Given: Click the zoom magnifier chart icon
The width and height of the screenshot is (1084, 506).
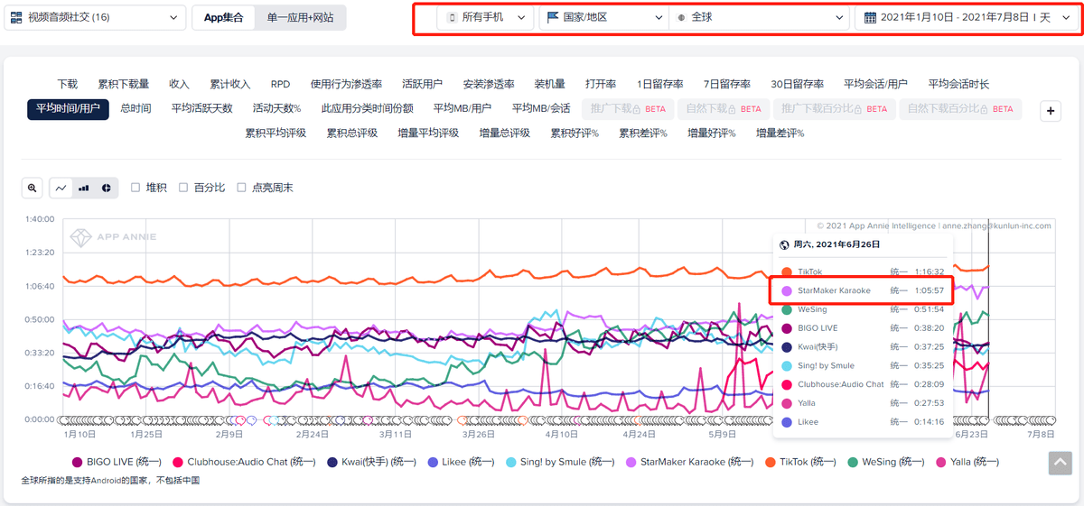Looking at the screenshot, I should tap(33, 188).
